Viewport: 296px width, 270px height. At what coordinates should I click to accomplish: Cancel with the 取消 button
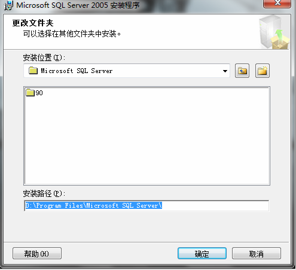257,253
